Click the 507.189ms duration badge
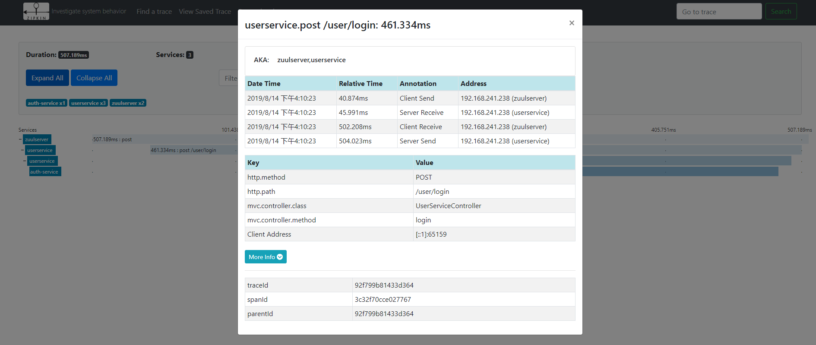Image resolution: width=816 pixels, height=345 pixels. pyautogui.click(x=74, y=55)
